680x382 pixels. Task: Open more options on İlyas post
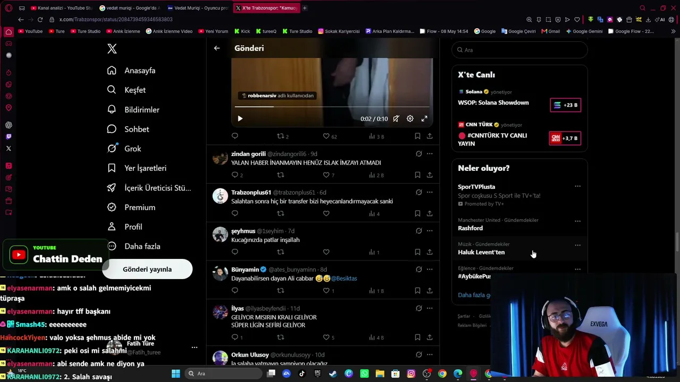pyautogui.click(x=430, y=308)
